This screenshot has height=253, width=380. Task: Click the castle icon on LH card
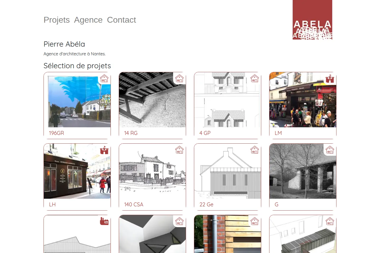click(104, 150)
